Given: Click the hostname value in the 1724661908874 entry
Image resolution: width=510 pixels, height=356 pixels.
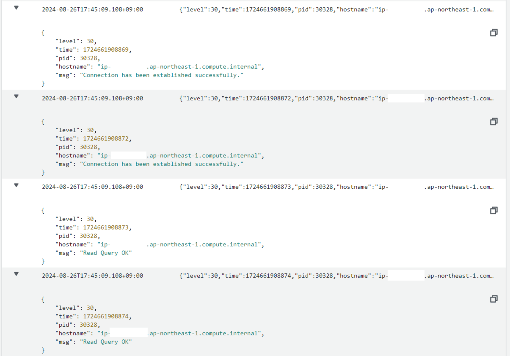Looking at the screenshot, I should click(x=179, y=333).
